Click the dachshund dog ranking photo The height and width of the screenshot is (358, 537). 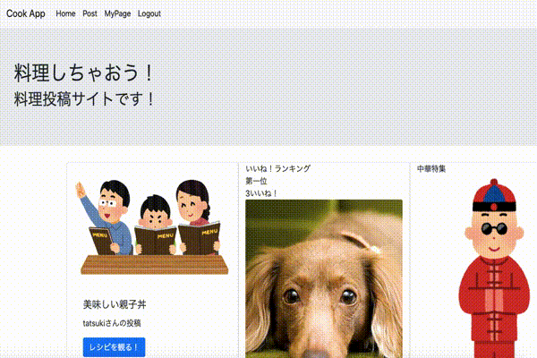[324, 278]
